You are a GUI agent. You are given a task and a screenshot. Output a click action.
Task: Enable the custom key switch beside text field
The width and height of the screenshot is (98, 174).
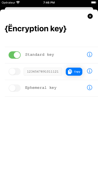(x=15, y=71)
